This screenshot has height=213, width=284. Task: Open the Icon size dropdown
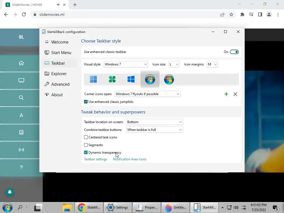click(x=174, y=64)
